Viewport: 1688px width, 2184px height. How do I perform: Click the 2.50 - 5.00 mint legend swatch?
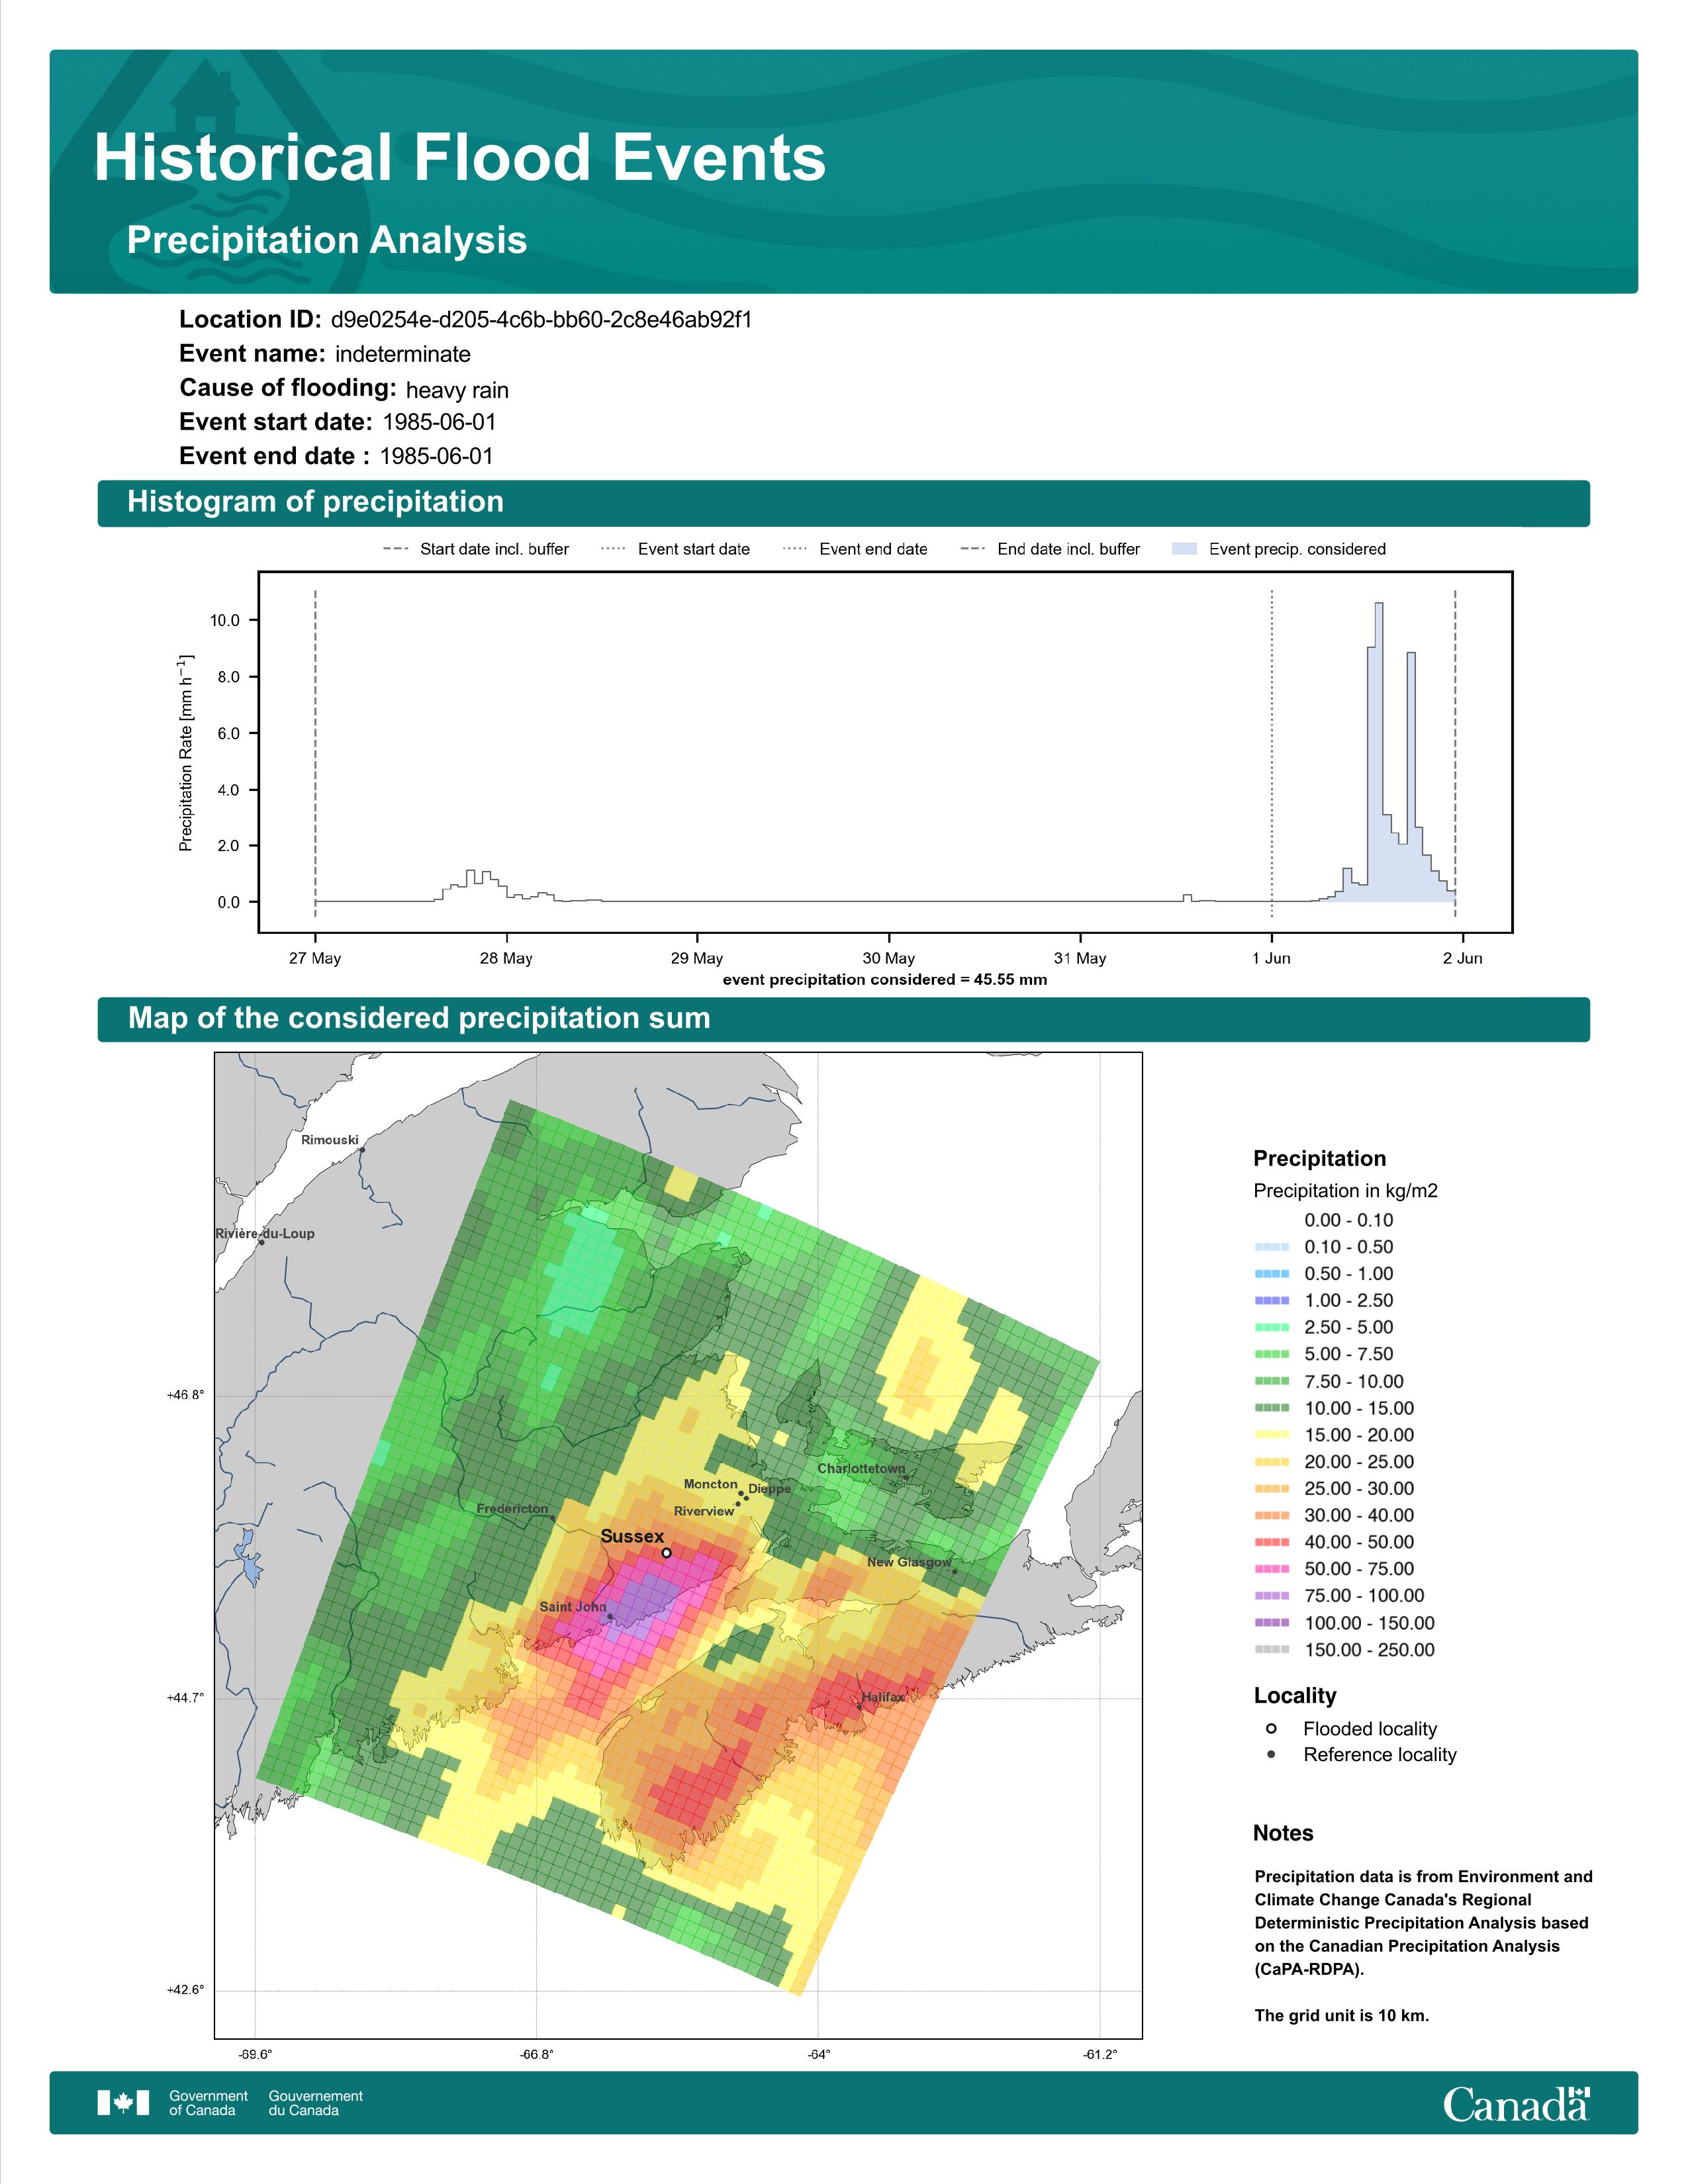1271,1327
